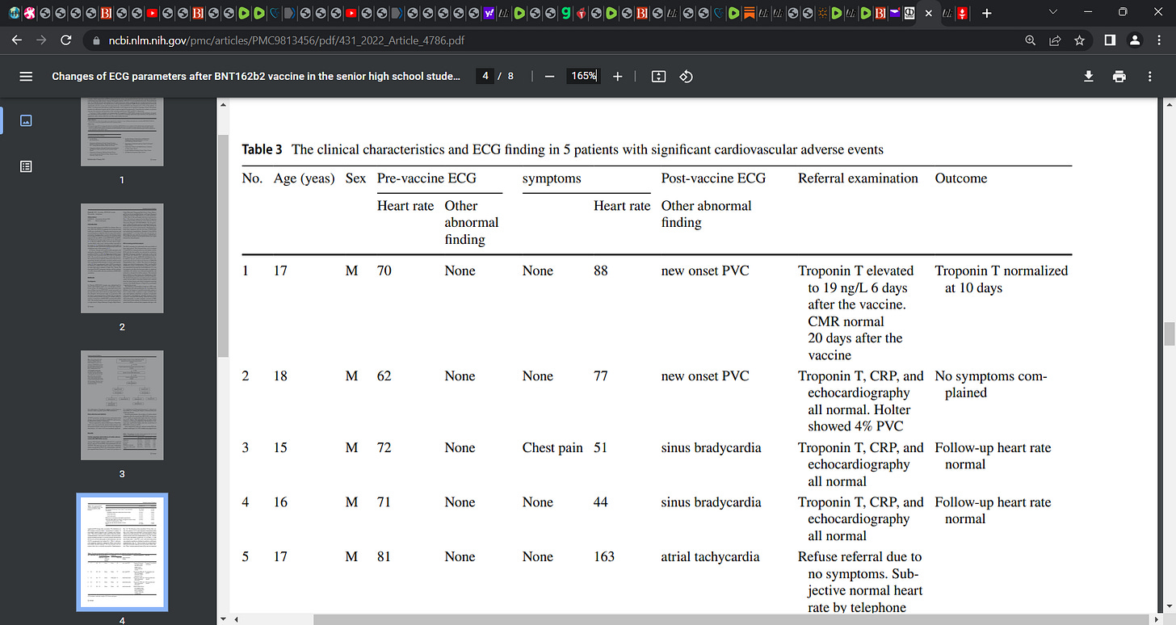Click the PDF document title in toolbar
Image resolution: width=1176 pixels, height=625 pixels.
256,76
